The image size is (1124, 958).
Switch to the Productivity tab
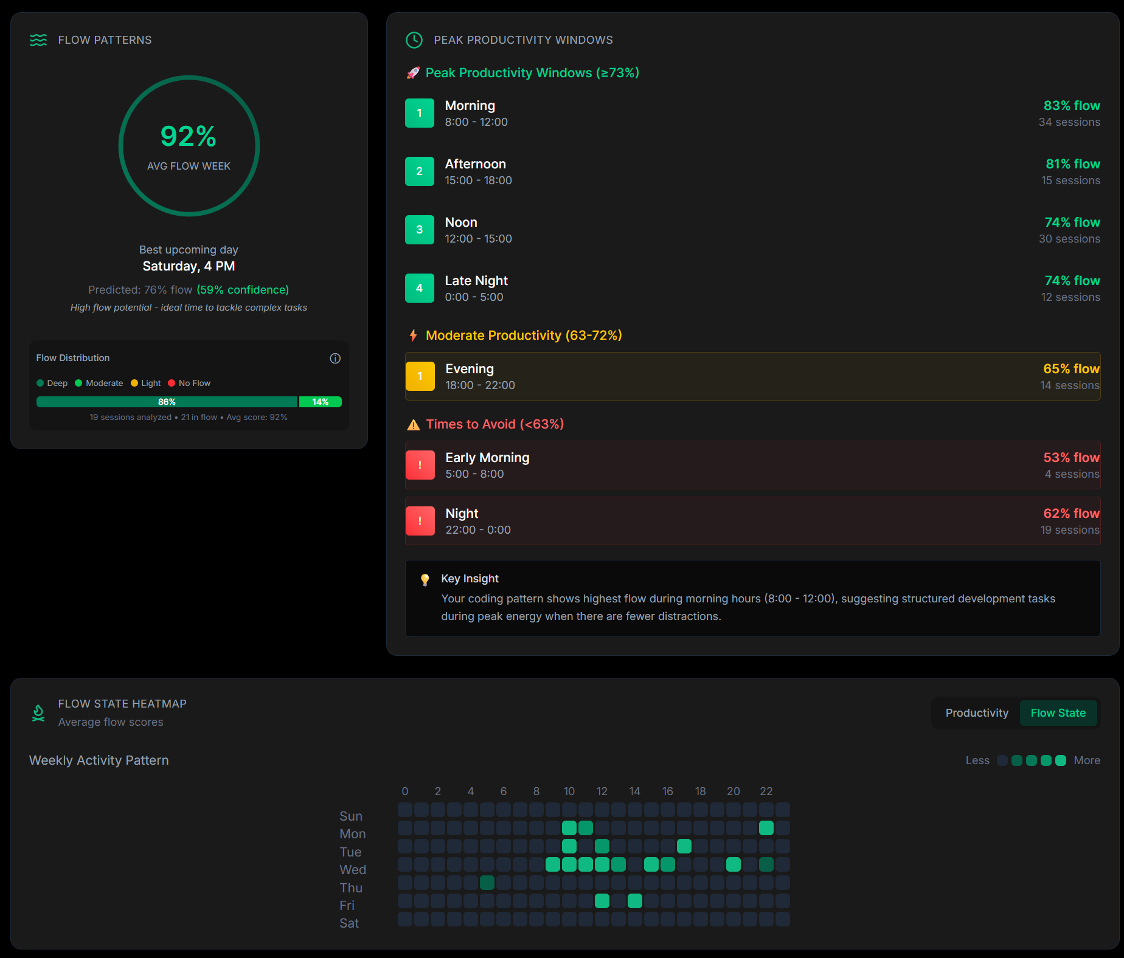(976, 712)
